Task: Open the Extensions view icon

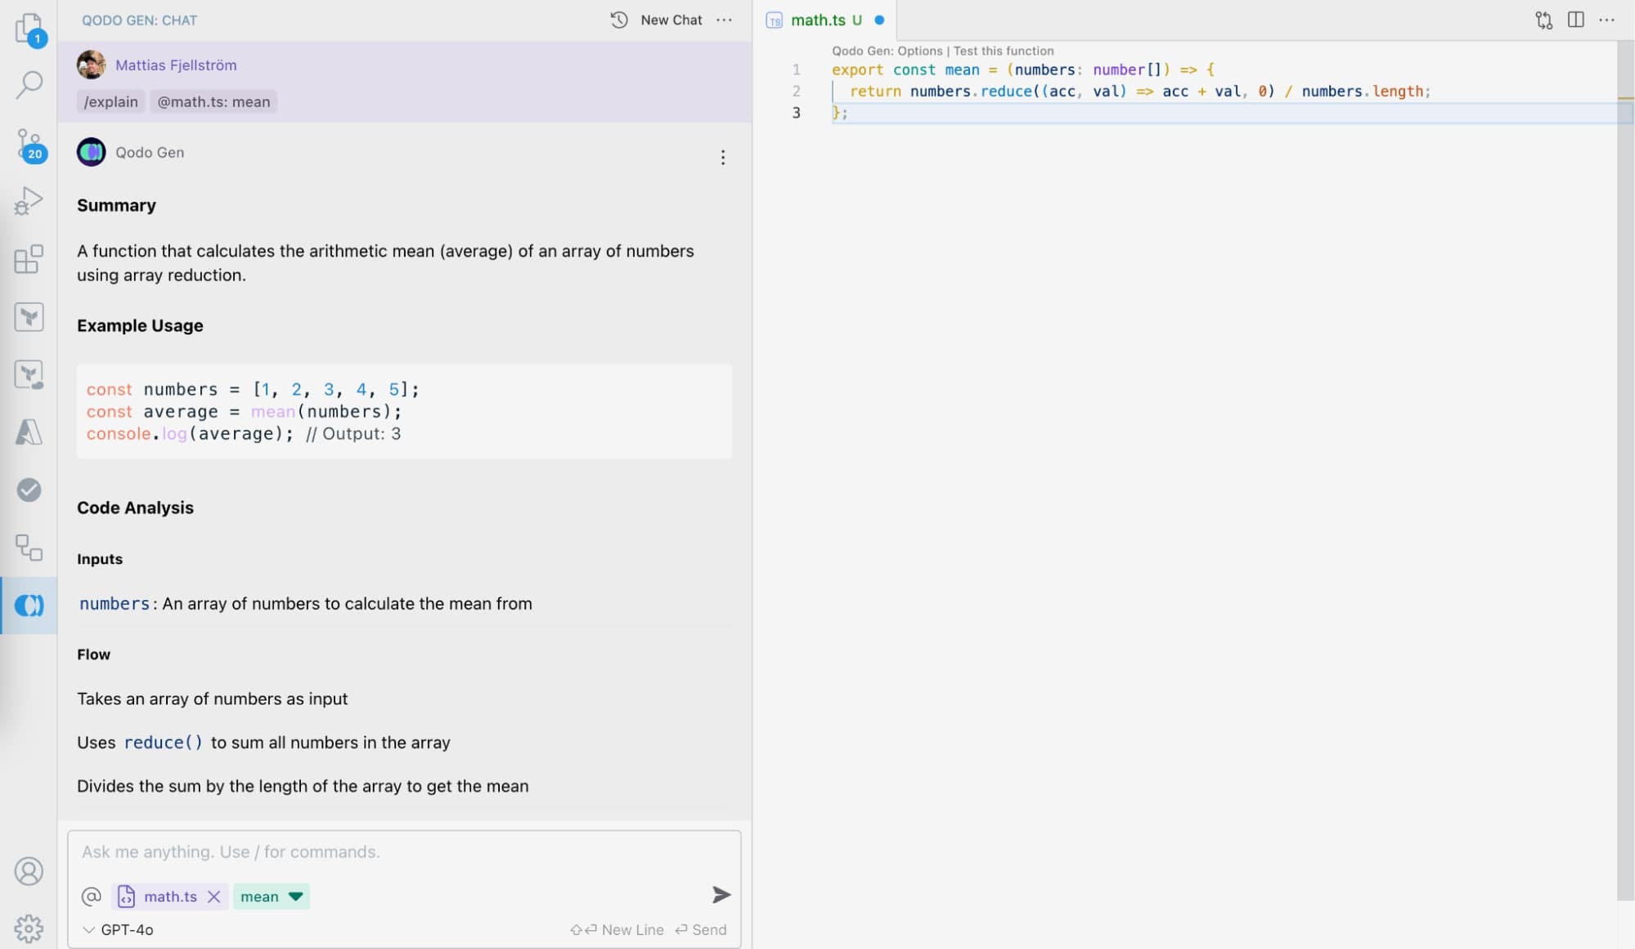Action: click(x=29, y=259)
